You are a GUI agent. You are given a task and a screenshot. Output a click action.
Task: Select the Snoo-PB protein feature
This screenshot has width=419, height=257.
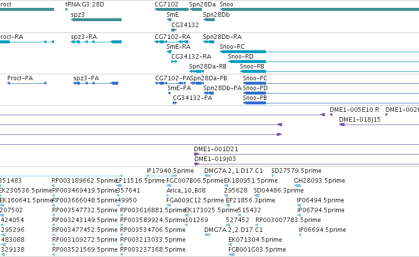(331, 103)
